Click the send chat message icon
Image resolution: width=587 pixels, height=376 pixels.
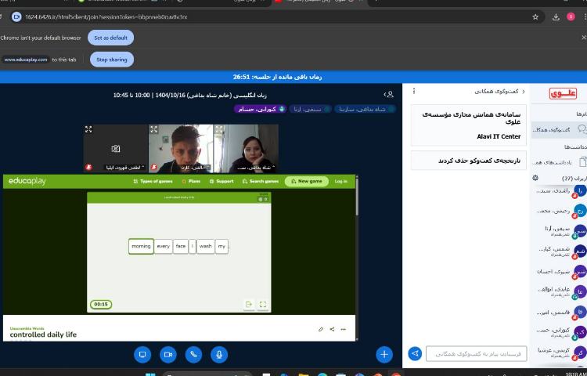(415, 353)
